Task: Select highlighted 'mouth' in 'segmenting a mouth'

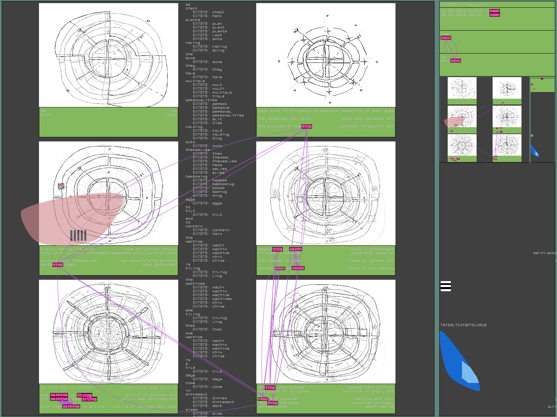Action: click(x=296, y=249)
